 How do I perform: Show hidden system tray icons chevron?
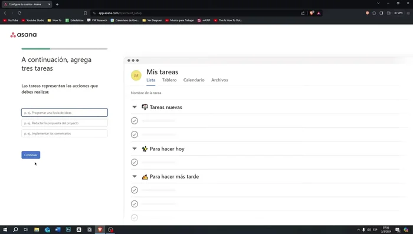pyautogui.click(x=358, y=229)
